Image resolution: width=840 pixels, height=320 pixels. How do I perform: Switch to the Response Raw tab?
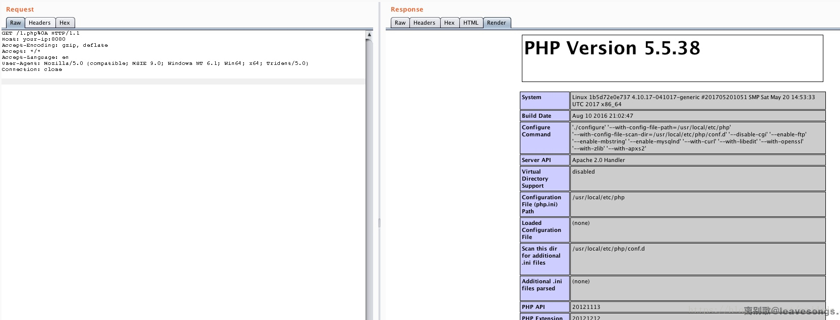click(x=400, y=23)
